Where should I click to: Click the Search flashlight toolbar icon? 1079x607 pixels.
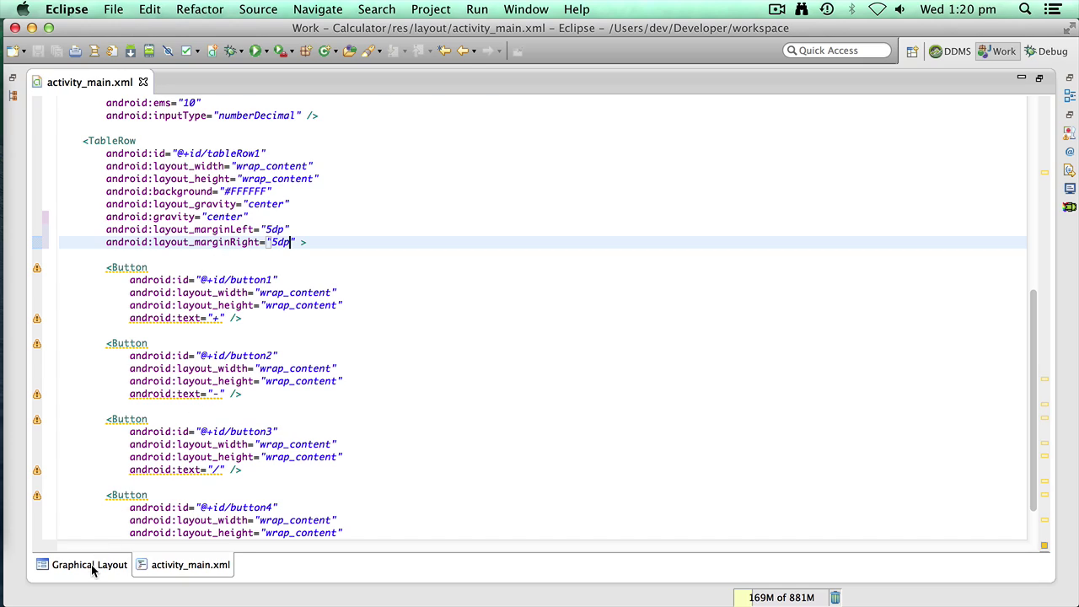pos(368,51)
